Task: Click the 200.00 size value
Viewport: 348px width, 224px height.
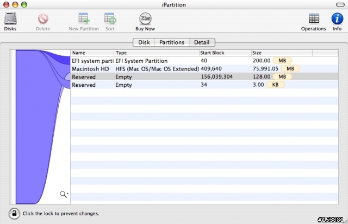Action: click(x=262, y=60)
